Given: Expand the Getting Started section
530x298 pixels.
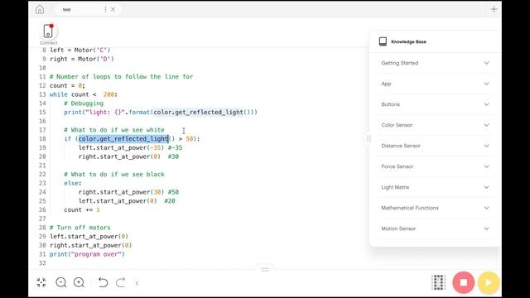Looking at the screenshot, I should pos(435,63).
